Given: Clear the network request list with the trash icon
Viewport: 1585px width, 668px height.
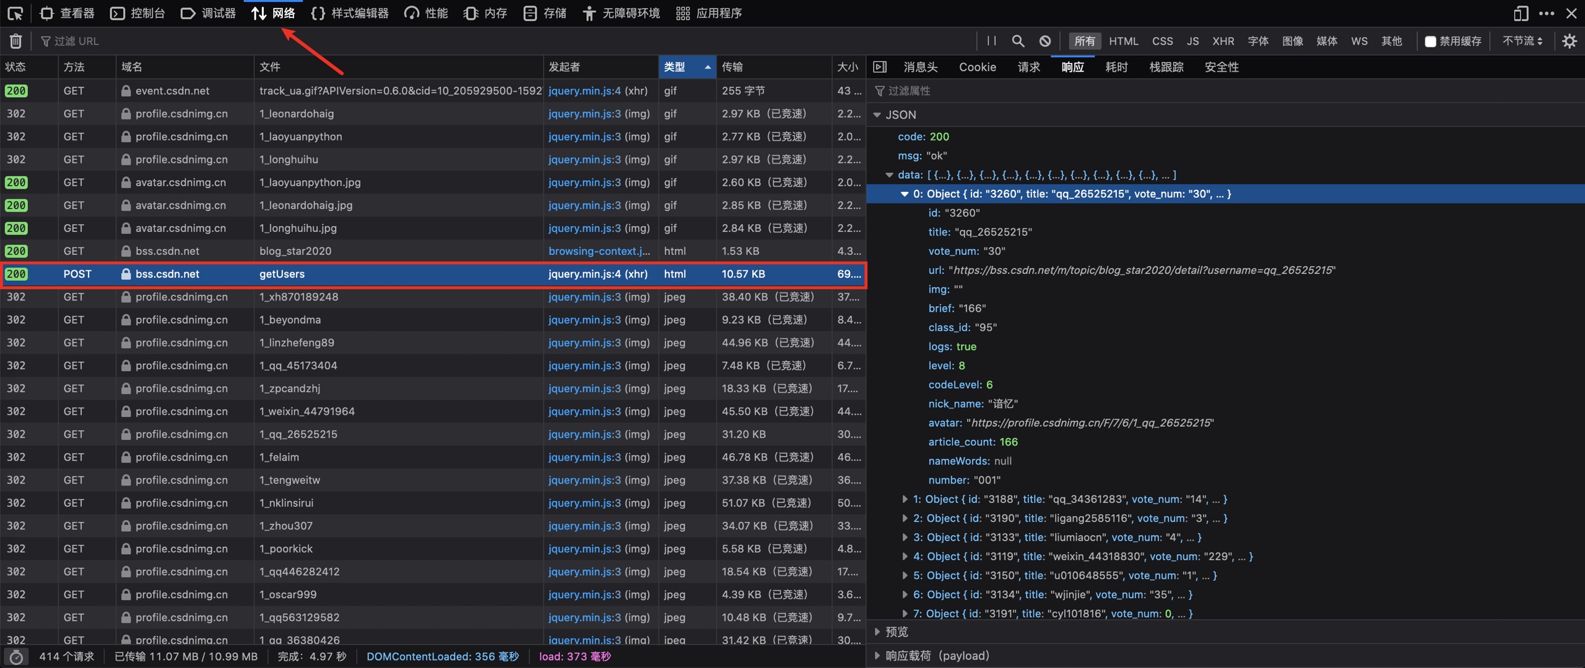Looking at the screenshot, I should pos(16,41).
